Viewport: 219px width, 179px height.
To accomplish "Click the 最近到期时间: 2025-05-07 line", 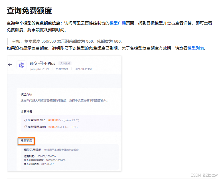I will click(x=39, y=164).
